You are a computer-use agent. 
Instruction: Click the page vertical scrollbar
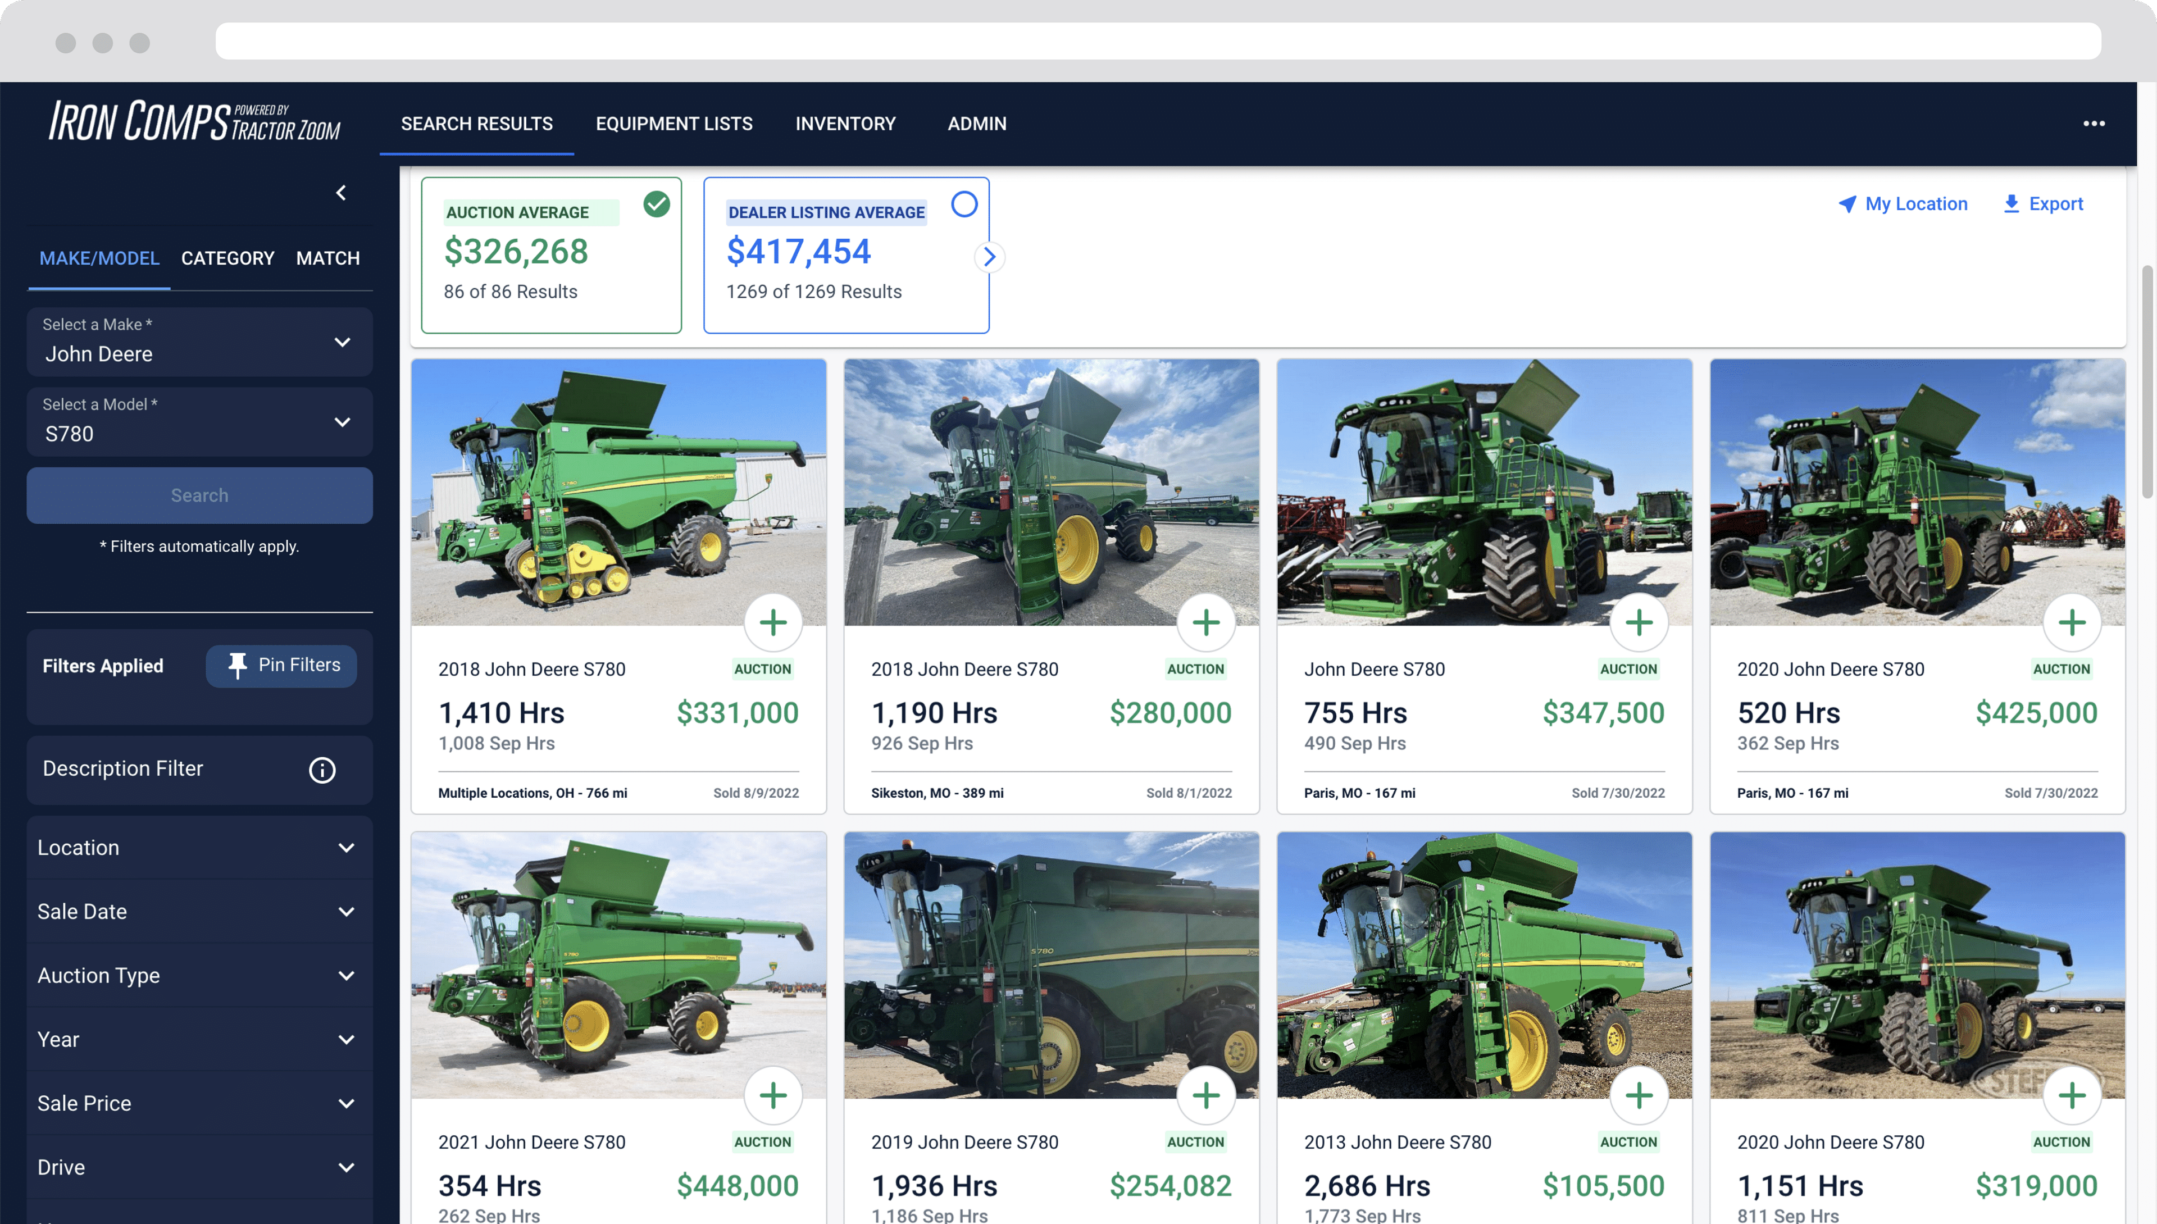(2147, 381)
